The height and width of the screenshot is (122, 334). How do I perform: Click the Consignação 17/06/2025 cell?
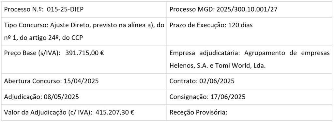click(x=250, y=97)
